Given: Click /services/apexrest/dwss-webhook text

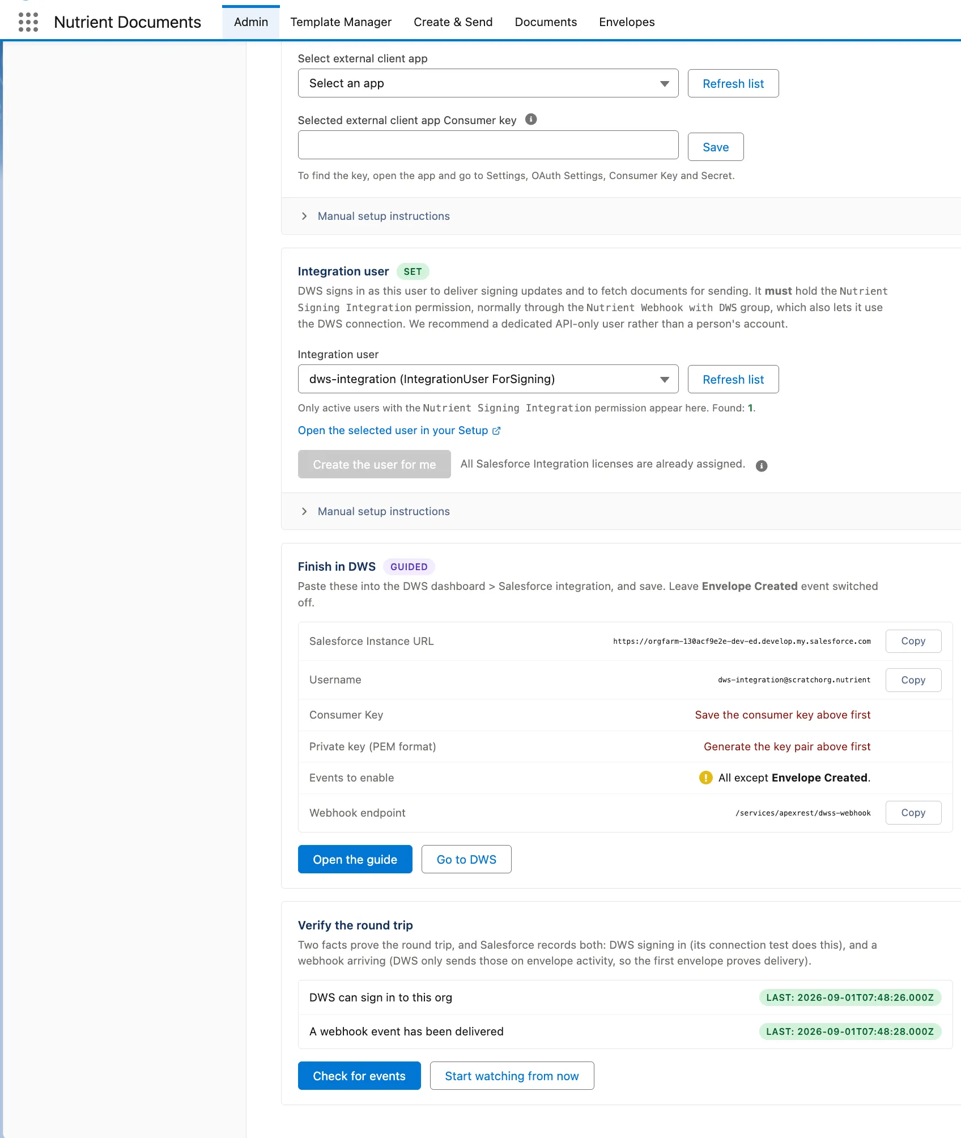Looking at the screenshot, I should click(x=803, y=813).
